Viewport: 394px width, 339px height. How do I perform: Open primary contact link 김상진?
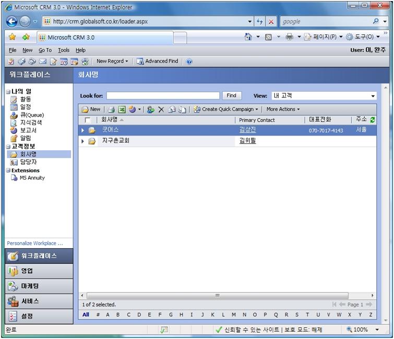pos(247,130)
